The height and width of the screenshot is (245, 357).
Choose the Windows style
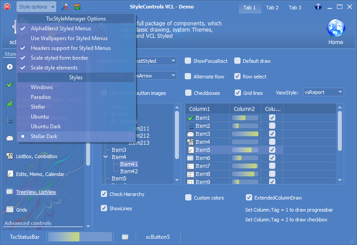click(76, 87)
